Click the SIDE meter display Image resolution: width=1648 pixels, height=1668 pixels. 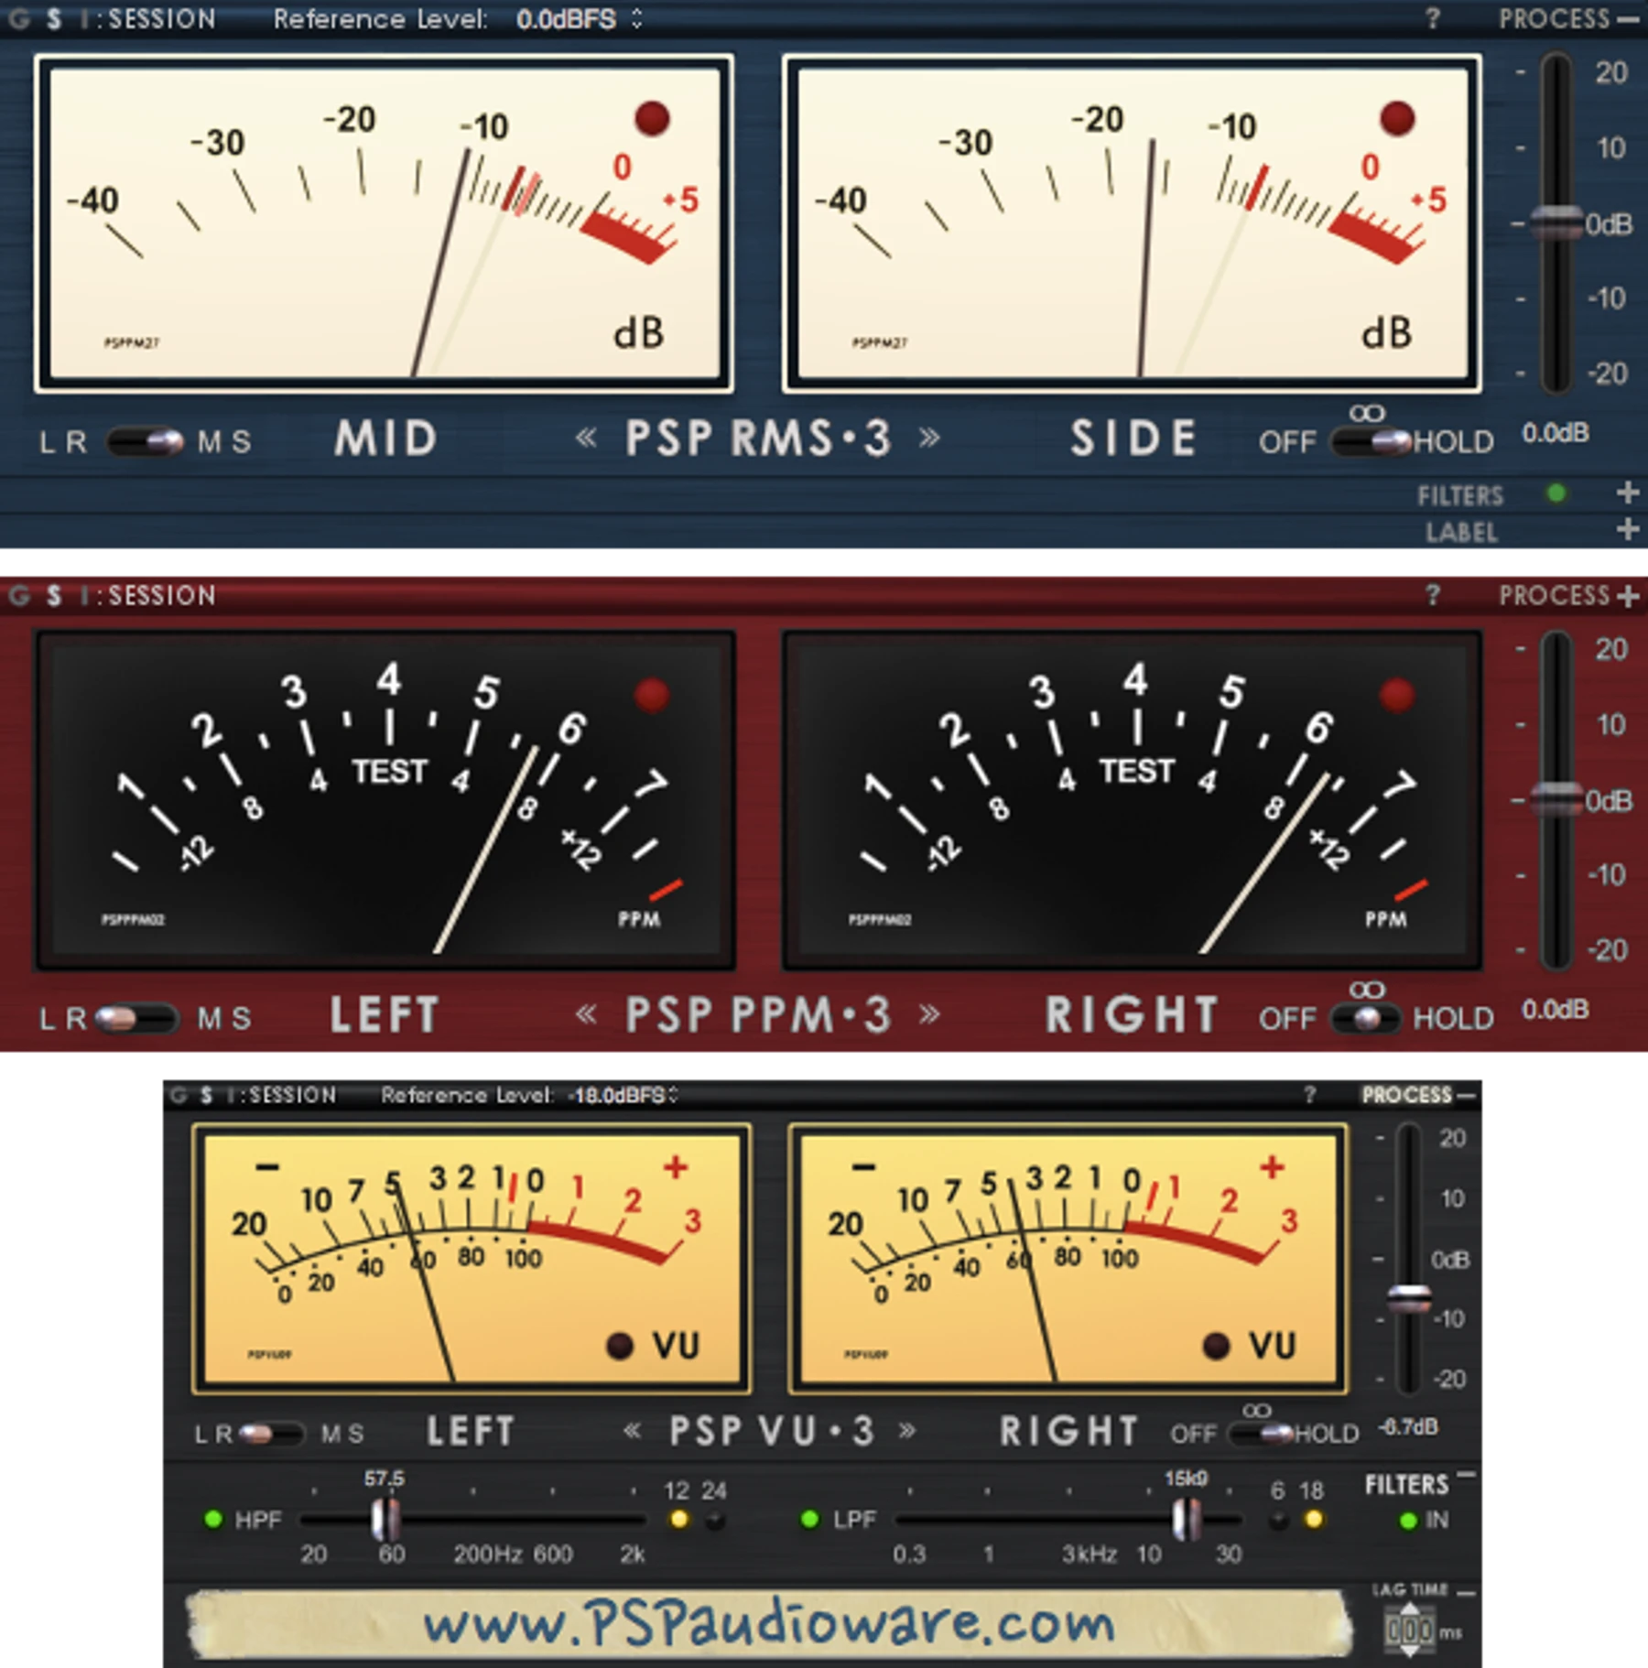[x=1133, y=223]
